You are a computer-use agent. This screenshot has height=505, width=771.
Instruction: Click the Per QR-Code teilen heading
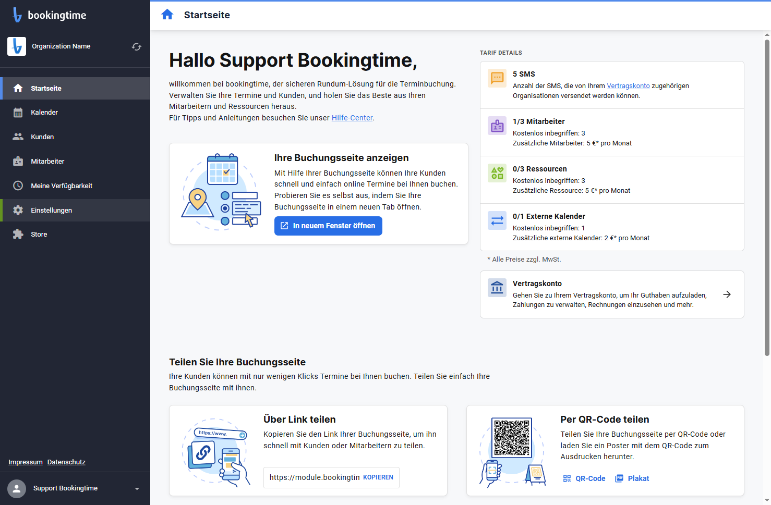coord(605,420)
